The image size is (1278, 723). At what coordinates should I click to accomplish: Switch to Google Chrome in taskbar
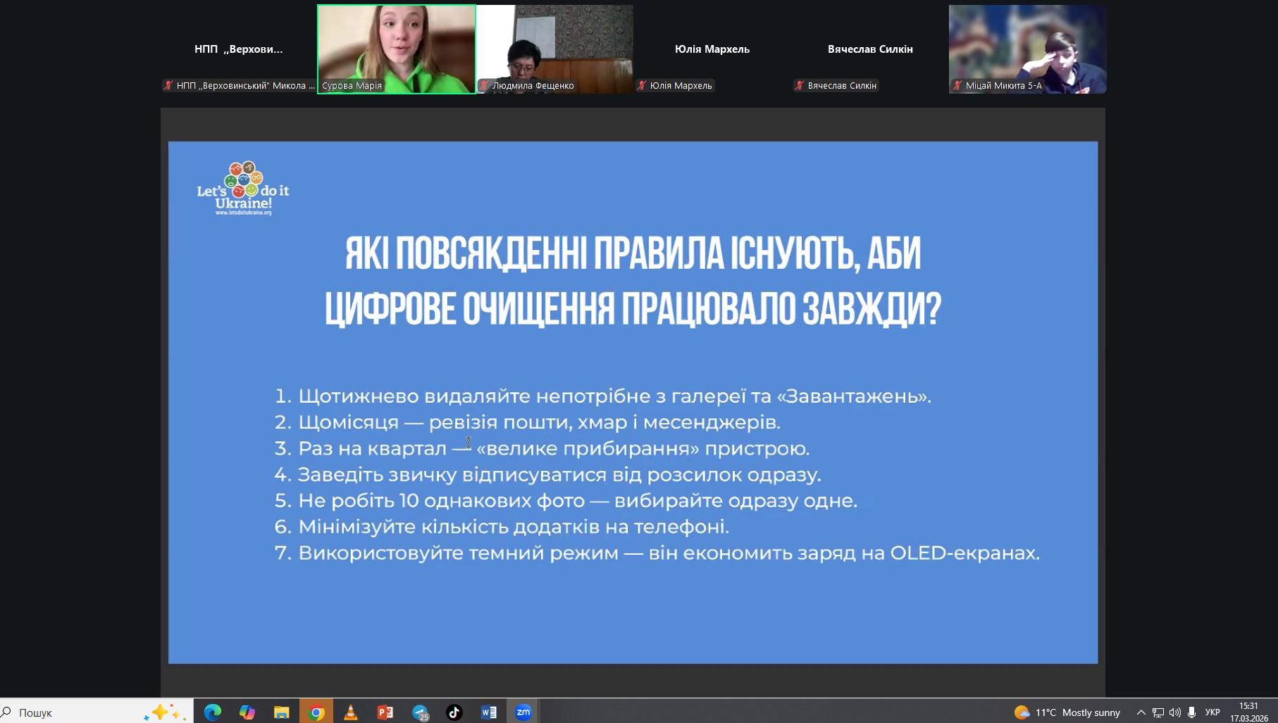pos(316,712)
